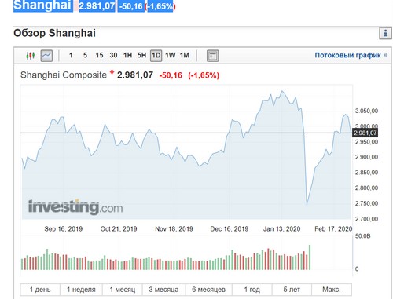Click the 50.0B volume axis label
The width and height of the screenshot is (393, 299).
363,236
